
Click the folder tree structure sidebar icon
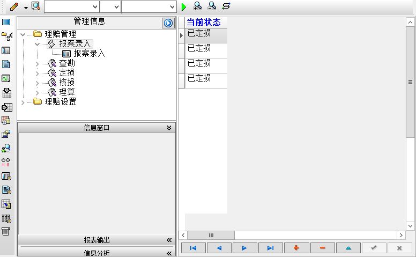(x=6, y=36)
